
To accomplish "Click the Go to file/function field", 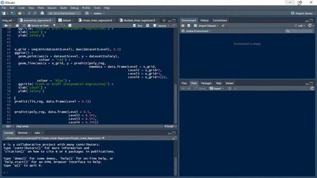I will coord(64,13).
